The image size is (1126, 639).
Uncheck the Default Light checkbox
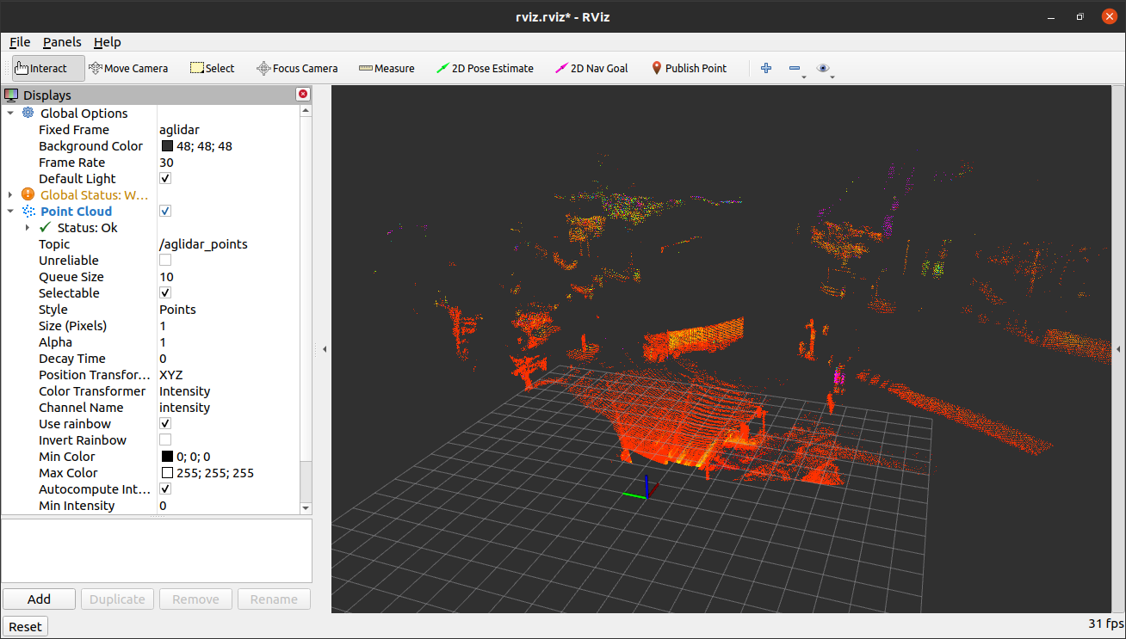coord(164,178)
